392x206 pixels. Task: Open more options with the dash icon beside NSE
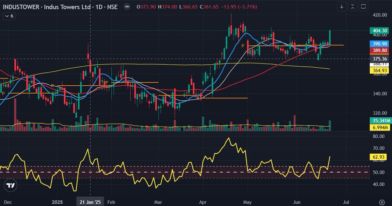(126, 7)
